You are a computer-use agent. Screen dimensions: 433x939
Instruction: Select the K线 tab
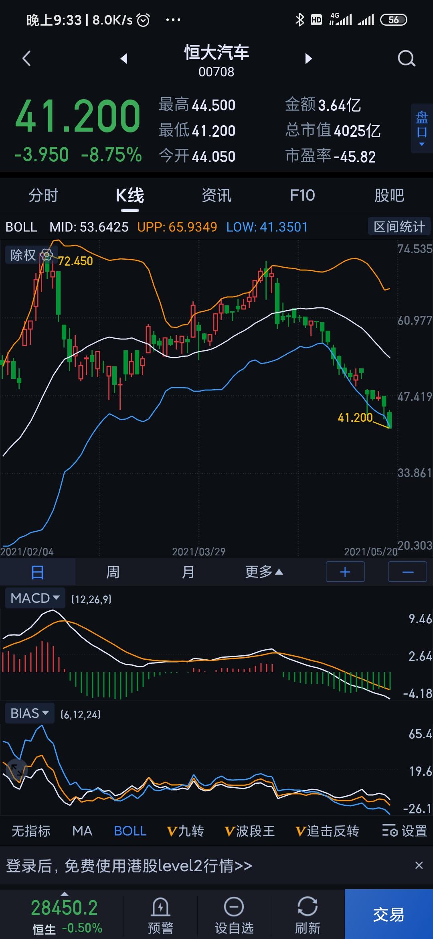(129, 195)
